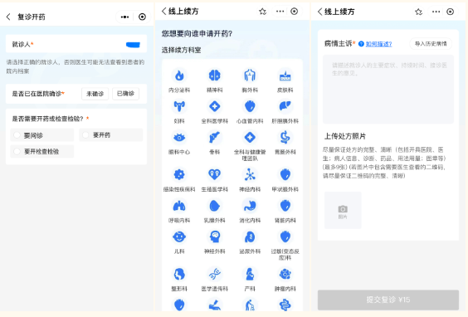
Task: Go back from the department selection screen
Action: point(163,12)
